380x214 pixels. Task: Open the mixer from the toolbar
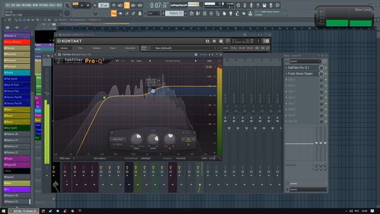tap(211, 13)
